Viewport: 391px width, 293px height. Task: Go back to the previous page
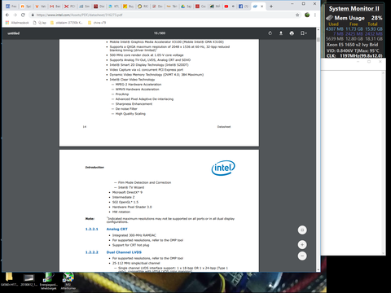click(x=7, y=15)
